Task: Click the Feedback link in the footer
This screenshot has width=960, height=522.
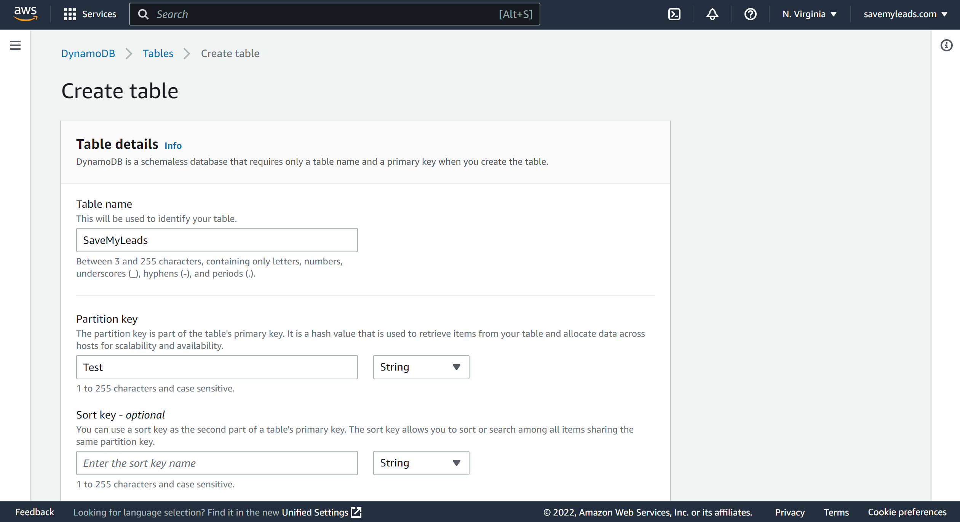Action: 35,512
